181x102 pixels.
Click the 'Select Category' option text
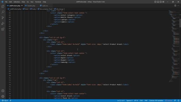pyautogui.click(x=68, y=15)
